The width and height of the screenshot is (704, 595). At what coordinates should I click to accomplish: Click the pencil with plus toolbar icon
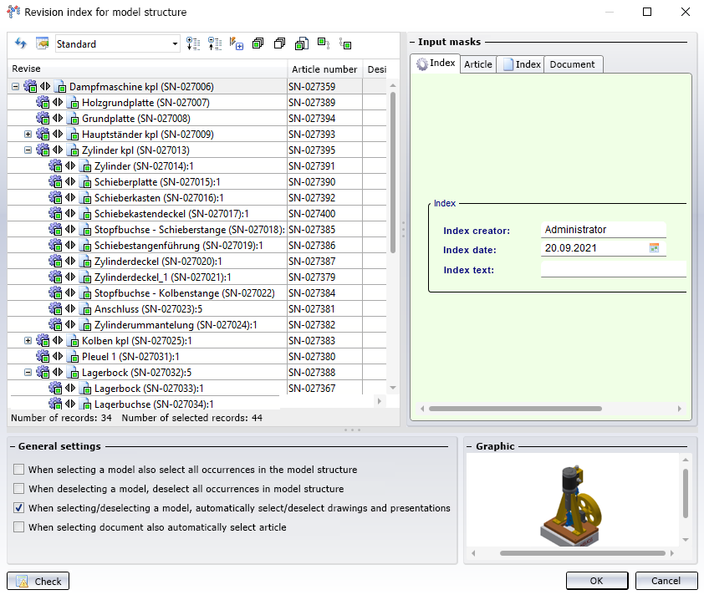236,43
